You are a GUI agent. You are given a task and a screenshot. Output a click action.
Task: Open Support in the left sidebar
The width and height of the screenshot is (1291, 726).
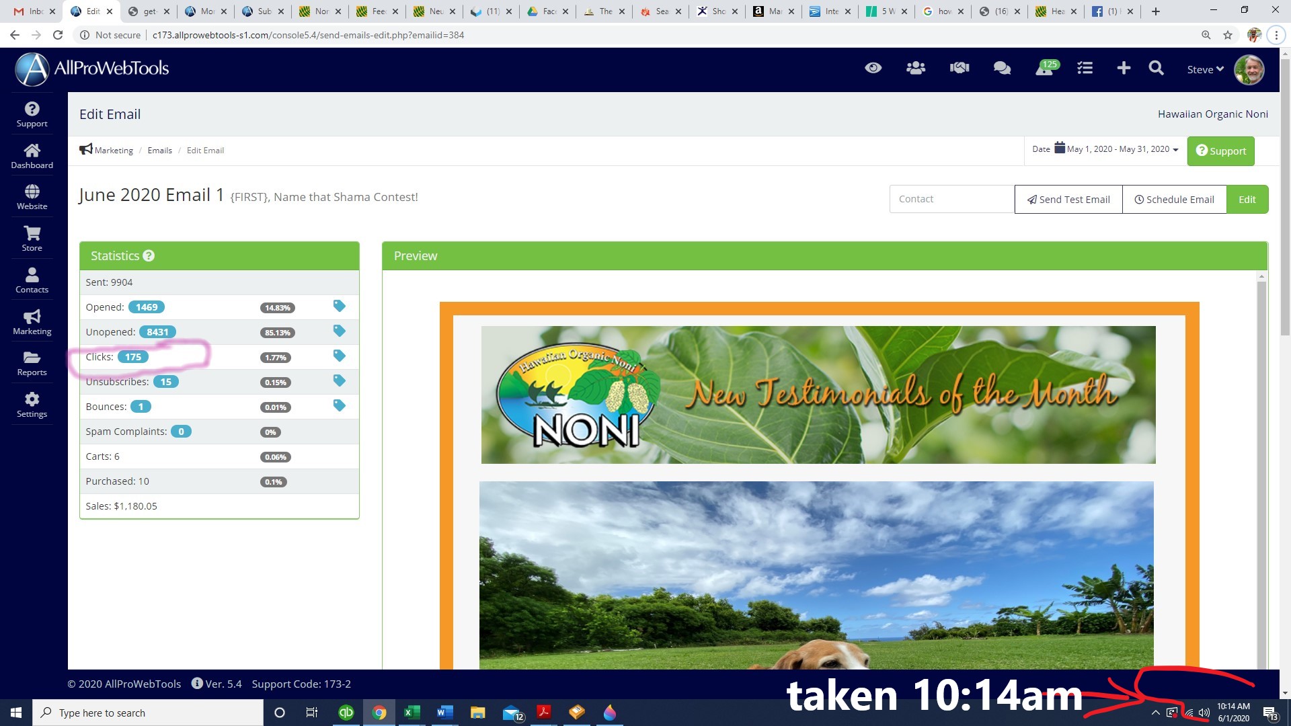(x=32, y=114)
